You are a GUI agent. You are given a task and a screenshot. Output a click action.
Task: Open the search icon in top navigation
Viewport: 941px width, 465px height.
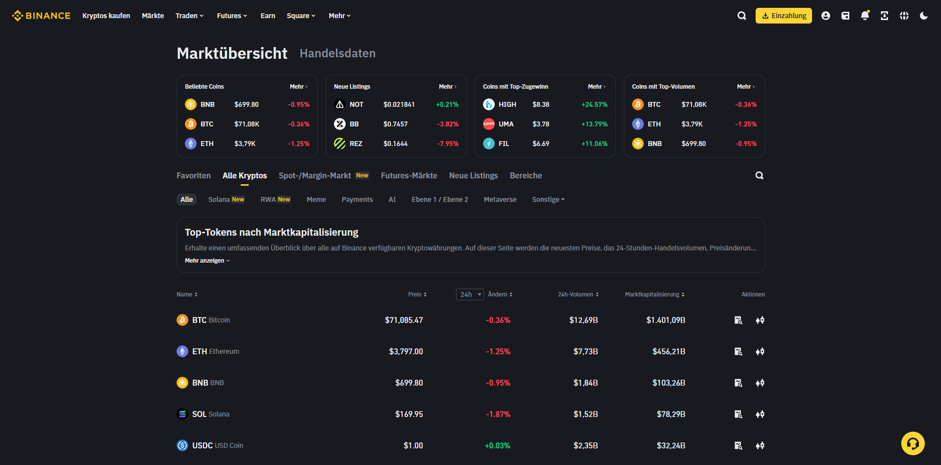[x=742, y=16]
